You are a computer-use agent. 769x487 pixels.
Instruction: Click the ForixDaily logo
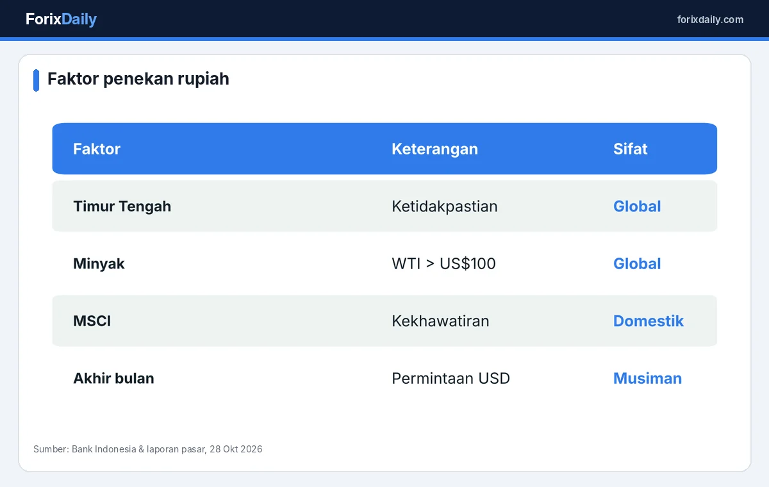coord(61,19)
